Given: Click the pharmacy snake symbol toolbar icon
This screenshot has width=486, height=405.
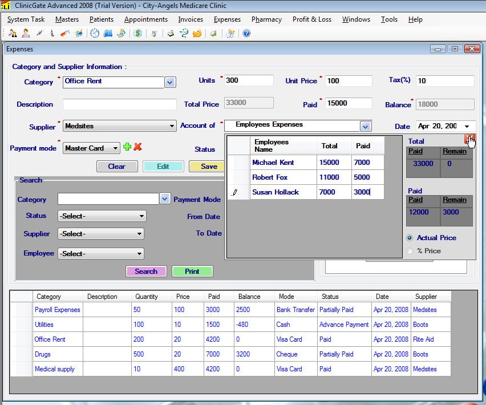Looking at the screenshot, I should pyautogui.click(x=184, y=33).
